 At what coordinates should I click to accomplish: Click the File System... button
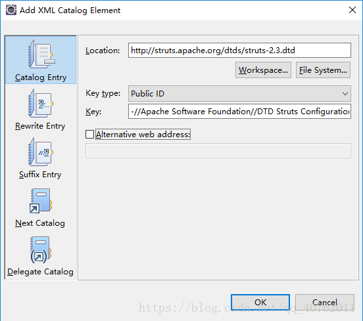coord(323,70)
